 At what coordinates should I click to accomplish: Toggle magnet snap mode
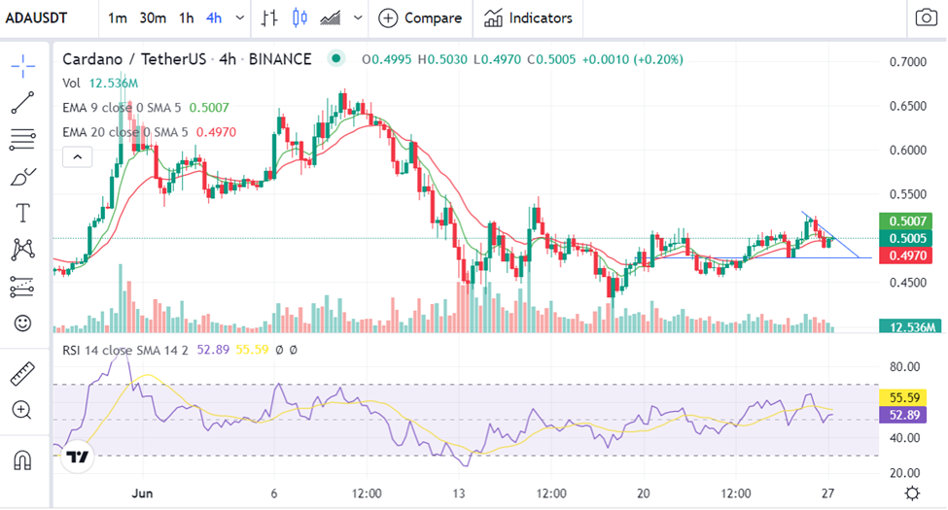pos(22,460)
